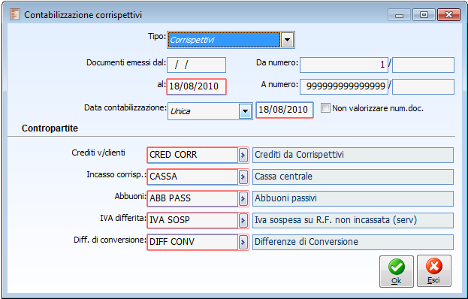Click Differenze di Conversione description box
This screenshot has width=468, height=299.
tap(353, 243)
